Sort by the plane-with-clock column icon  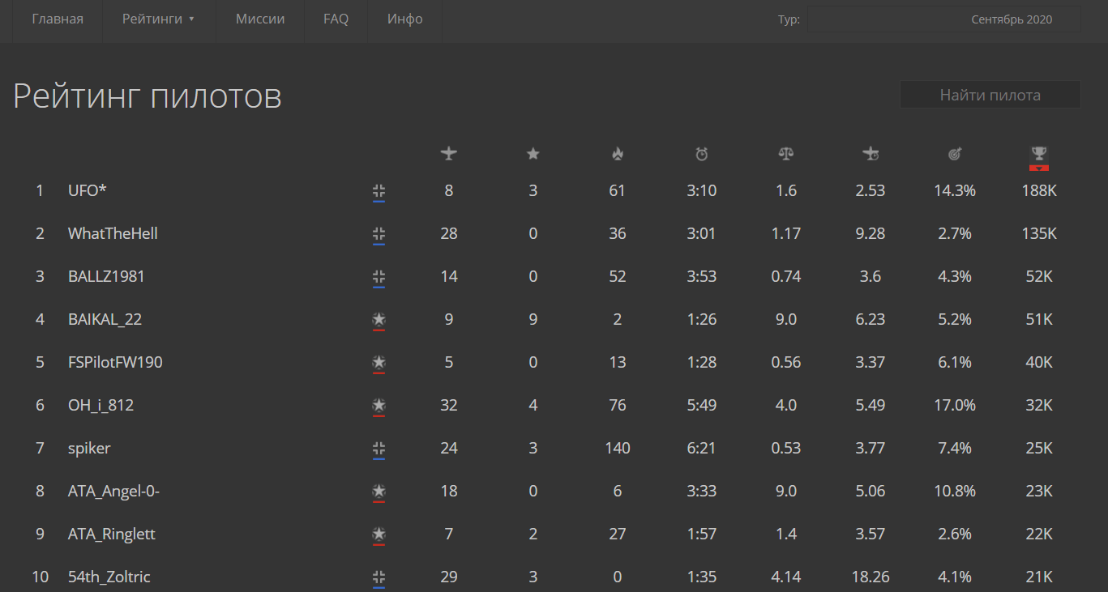tap(871, 153)
